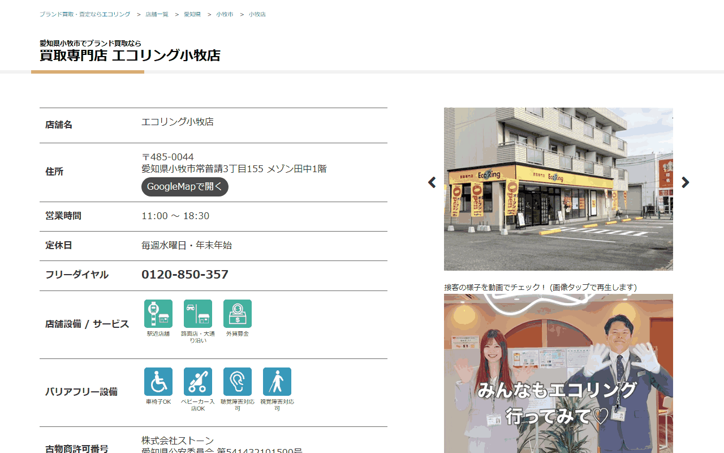Click the 小牧店 breadcrumb item

point(257,14)
